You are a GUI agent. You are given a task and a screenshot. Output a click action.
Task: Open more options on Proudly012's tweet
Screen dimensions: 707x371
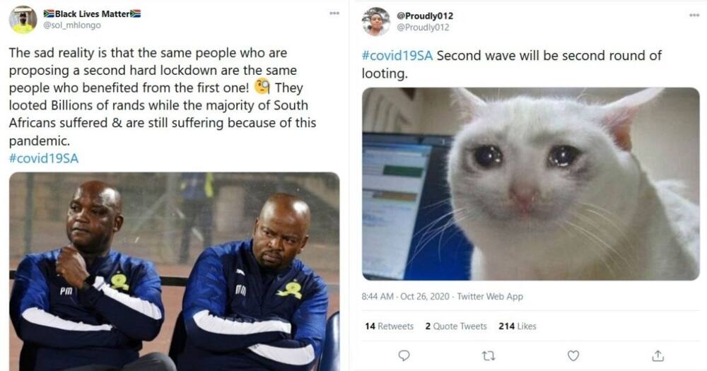point(694,16)
